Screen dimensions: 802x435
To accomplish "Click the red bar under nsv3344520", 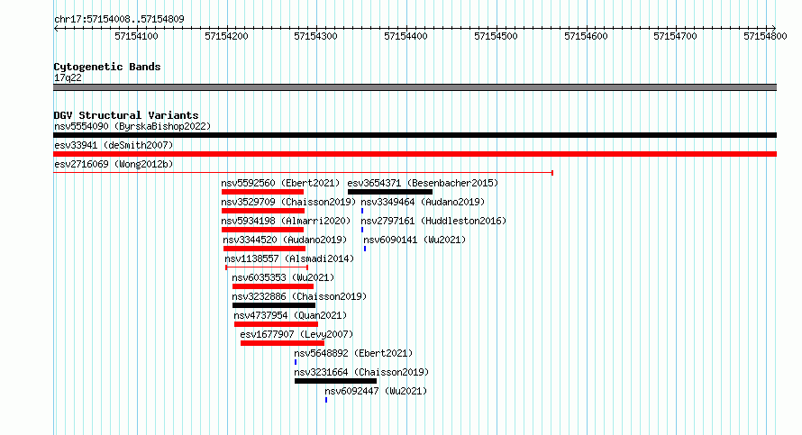I will [264, 249].
